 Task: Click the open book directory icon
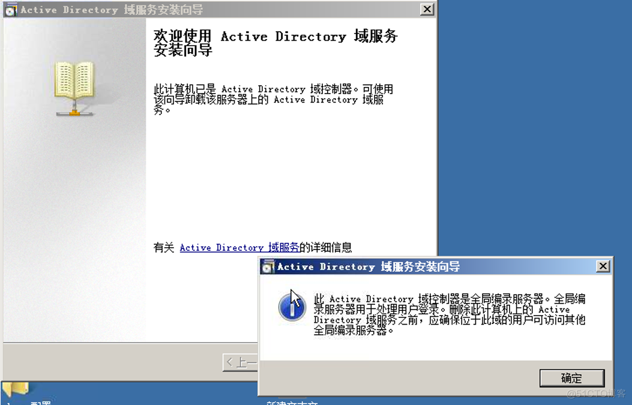point(74,89)
